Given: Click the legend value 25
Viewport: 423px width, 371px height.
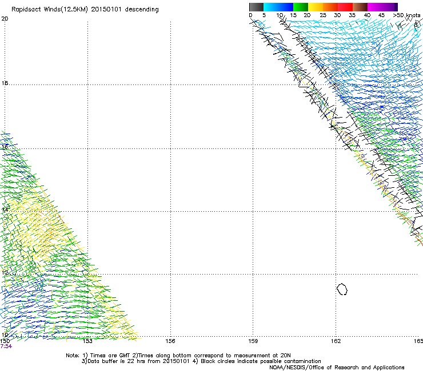Looking at the screenshot, I should click(323, 15).
